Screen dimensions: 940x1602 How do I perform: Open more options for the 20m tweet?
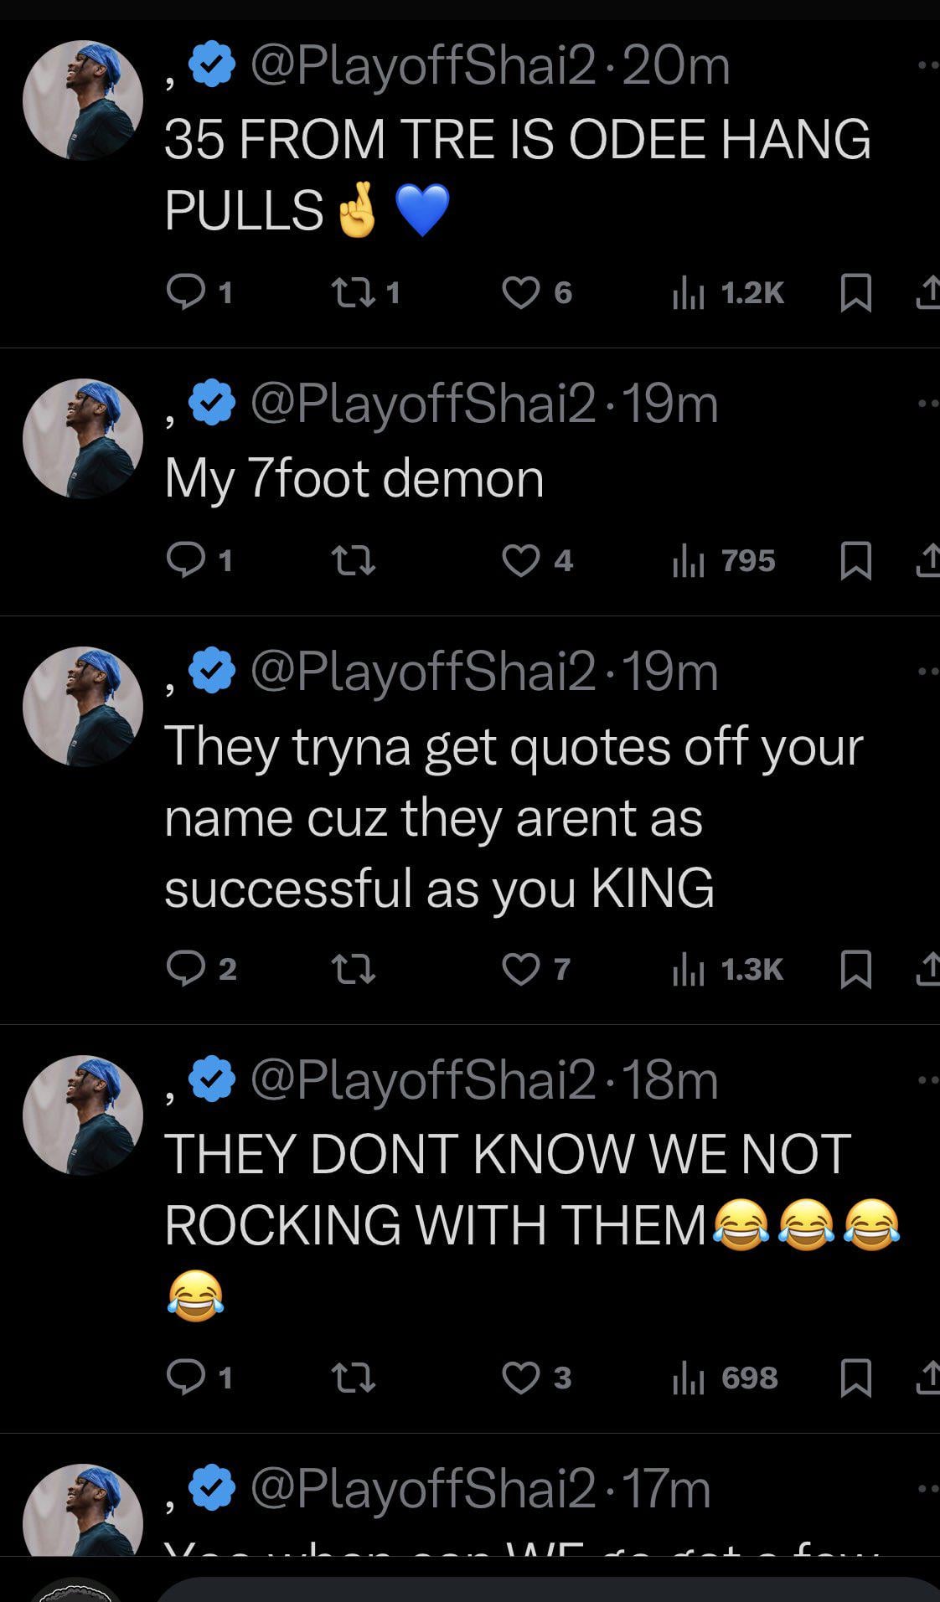click(927, 65)
